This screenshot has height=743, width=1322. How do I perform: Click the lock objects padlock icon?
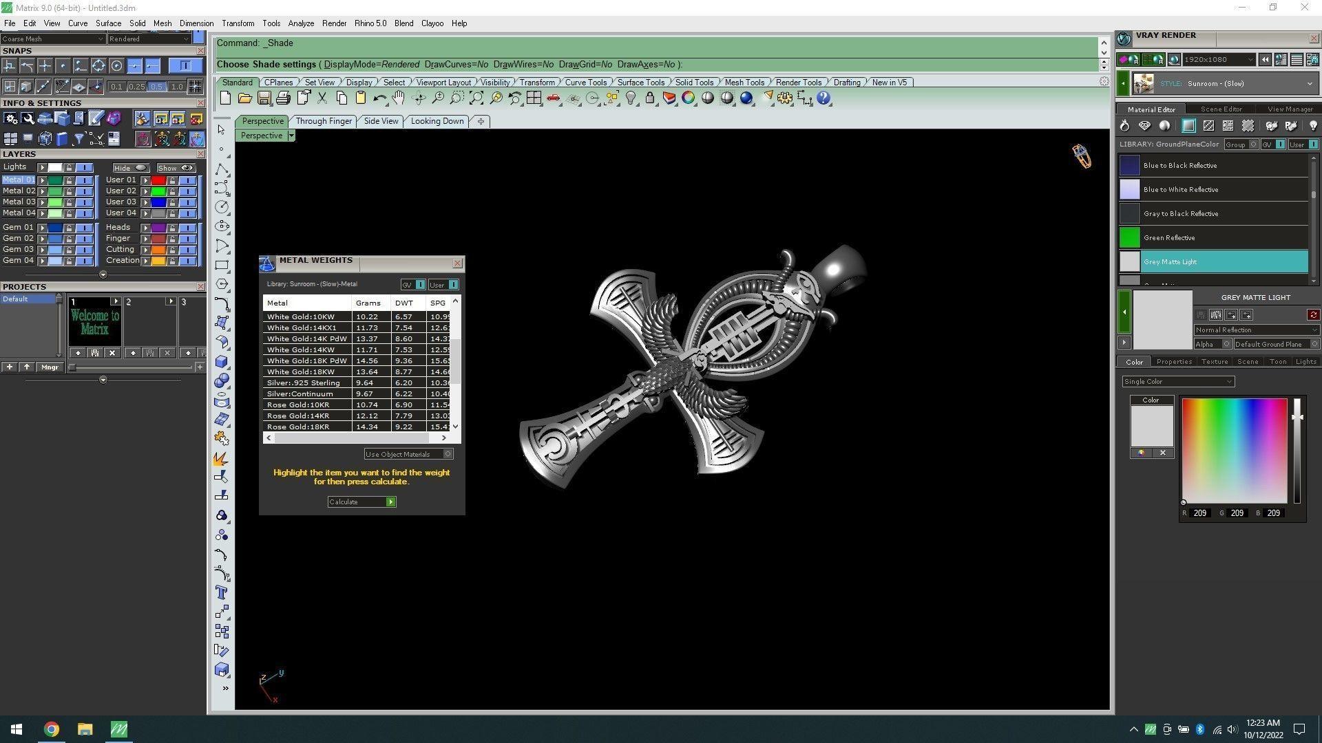click(x=649, y=98)
